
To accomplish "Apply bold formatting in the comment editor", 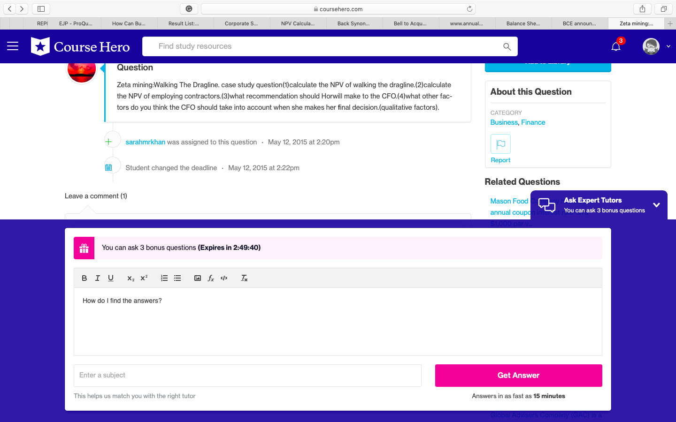I will tap(84, 278).
